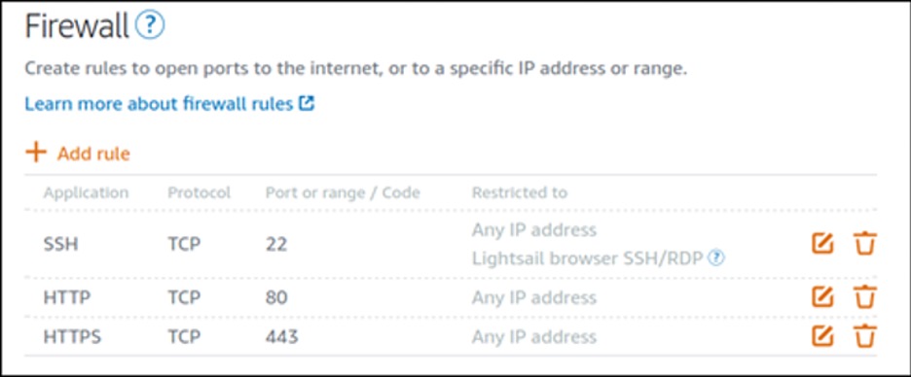Select the SSH application row

pyautogui.click(x=451, y=244)
